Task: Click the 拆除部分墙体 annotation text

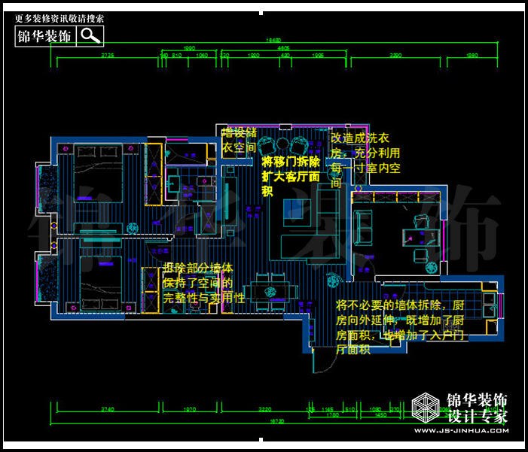Action: [x=203, y=282]
